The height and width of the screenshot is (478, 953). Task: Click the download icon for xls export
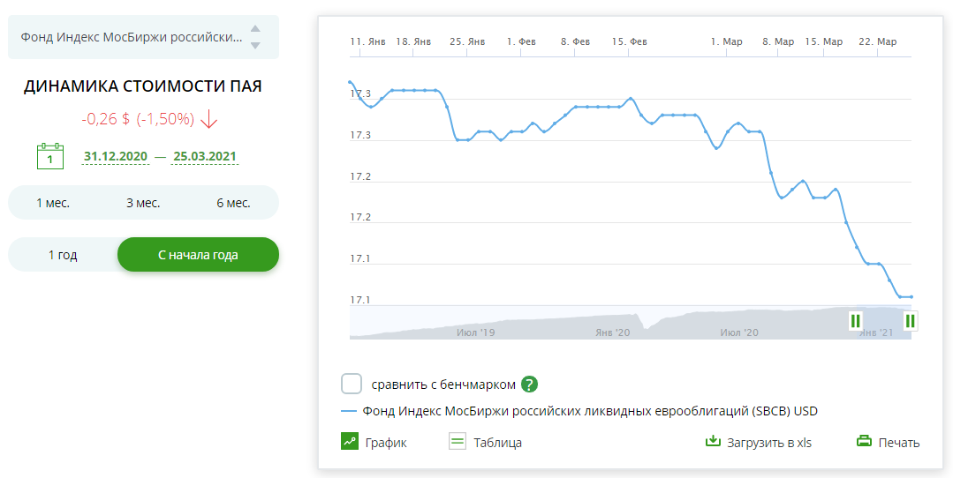[713, 441]
